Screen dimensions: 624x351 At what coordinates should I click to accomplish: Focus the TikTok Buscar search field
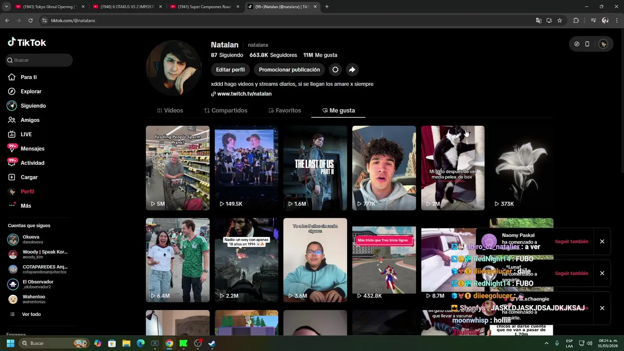point(39,60)
